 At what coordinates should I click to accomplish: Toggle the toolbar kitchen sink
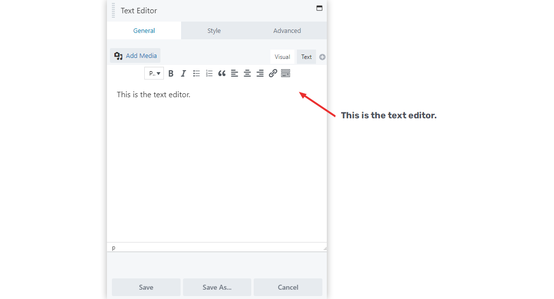point(286,74)
